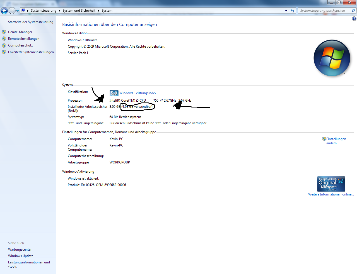Open Remoteeinstellungen in sidebar
357x274 pixels.
[24, 39]
